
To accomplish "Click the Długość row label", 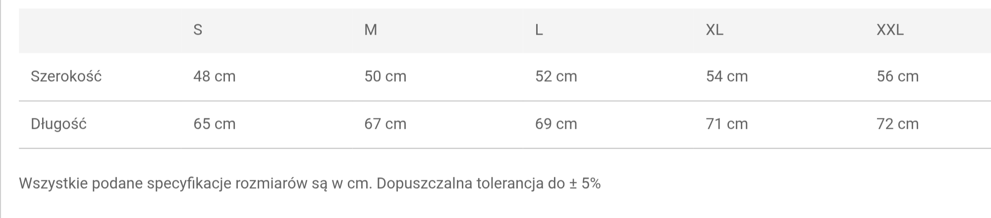I will click(58, 124).
